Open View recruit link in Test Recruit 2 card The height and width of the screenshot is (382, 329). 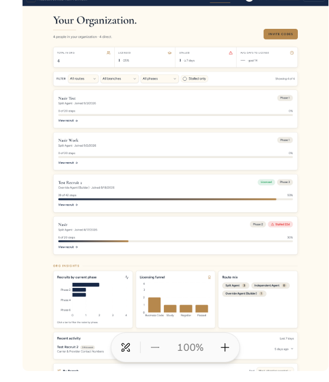coord(68,205)
